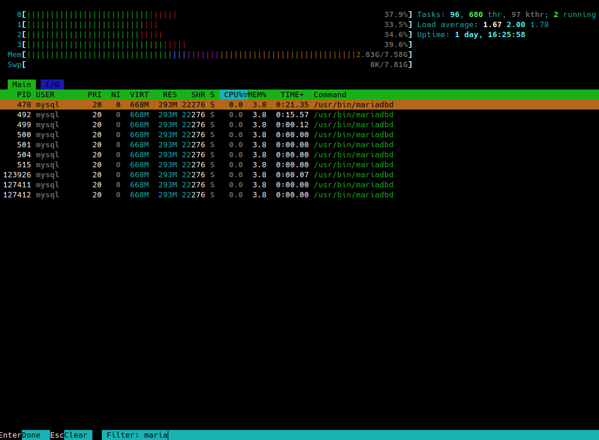Select process row with PID 501

click(x=299, y=144)
